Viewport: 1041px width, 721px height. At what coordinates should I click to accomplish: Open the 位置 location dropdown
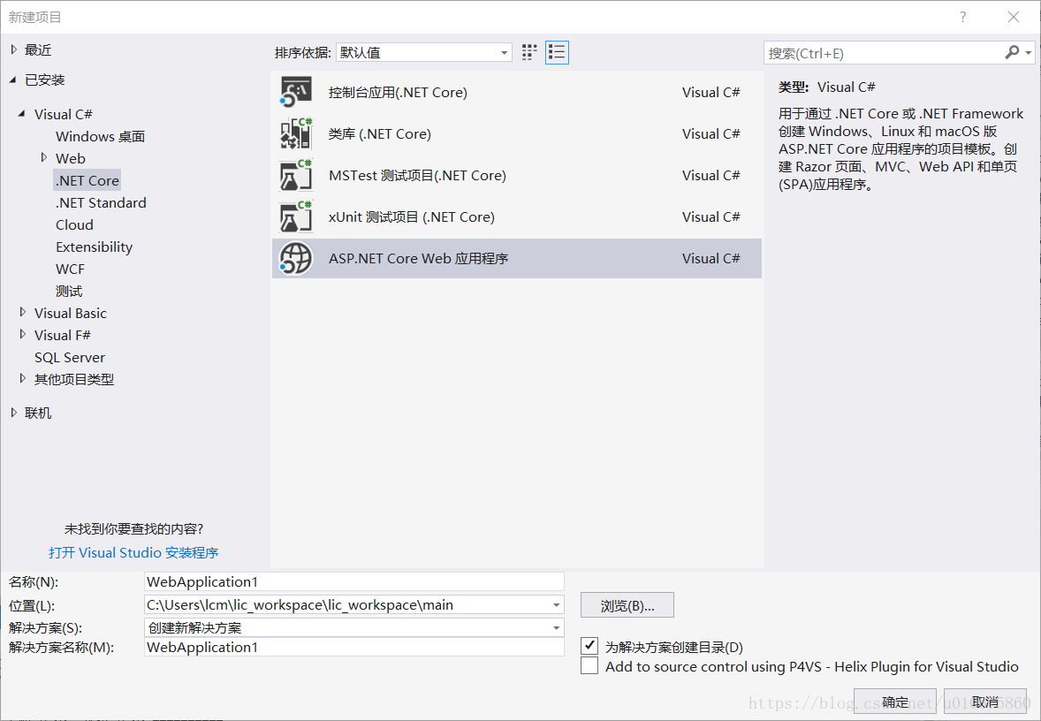pyautogui.click(x=557, y=605)
